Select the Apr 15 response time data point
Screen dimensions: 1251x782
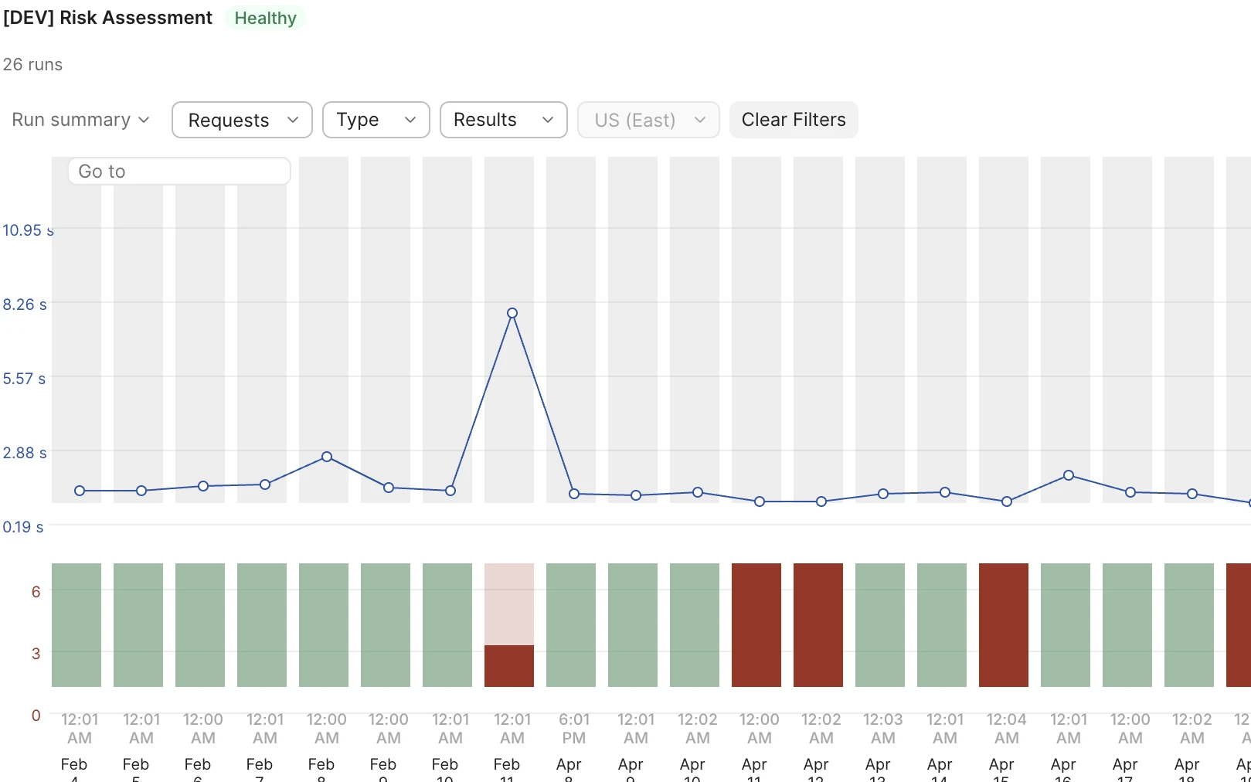pyautogui.click(x=1007, y=501)
